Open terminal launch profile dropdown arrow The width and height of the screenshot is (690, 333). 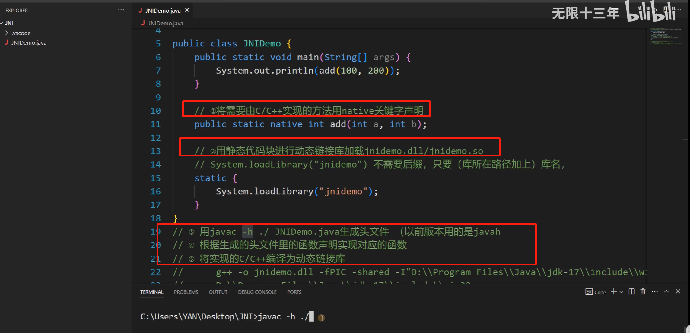point(621,292)
